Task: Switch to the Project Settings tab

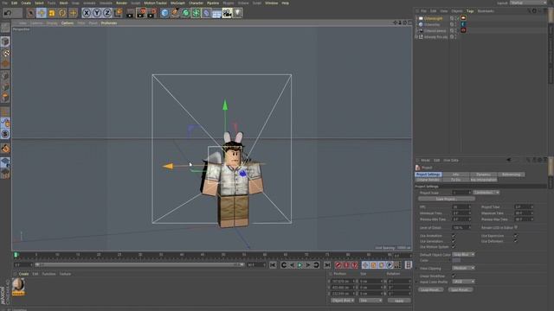Action: click(428, 175)
